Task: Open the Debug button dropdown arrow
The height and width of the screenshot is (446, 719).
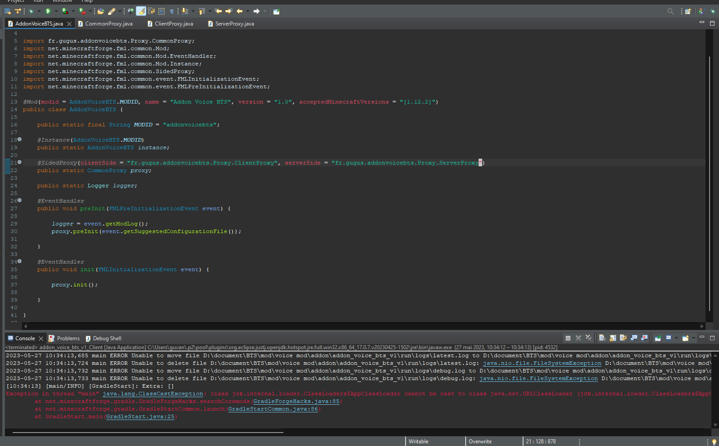Action: point(39,11)
